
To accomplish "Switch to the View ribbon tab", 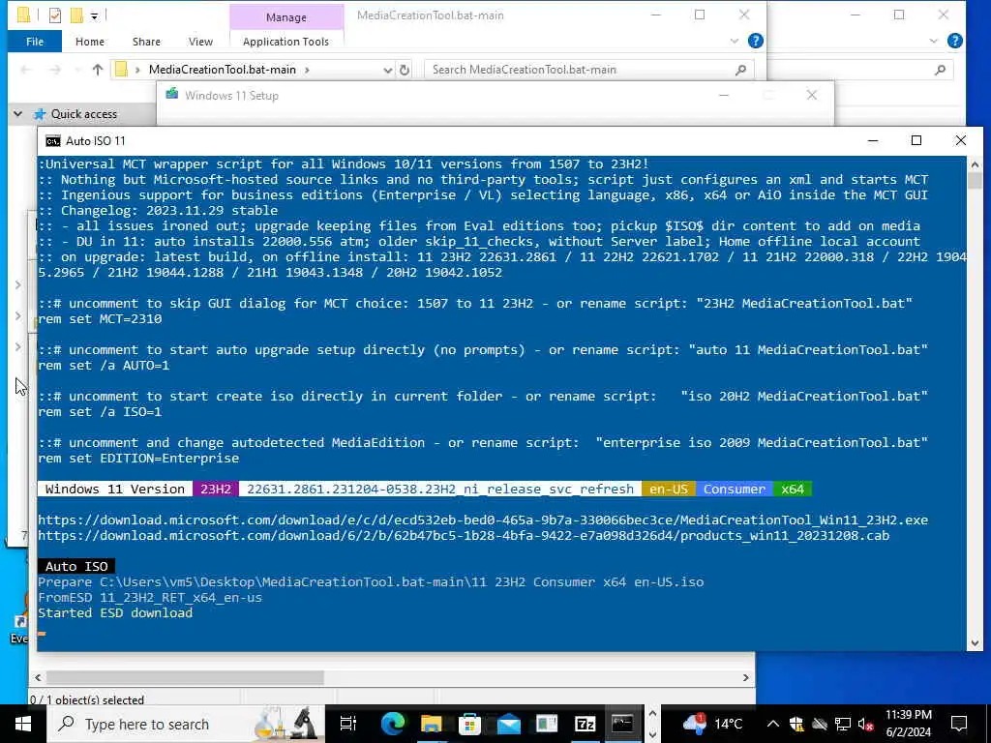I will (200, 42).
